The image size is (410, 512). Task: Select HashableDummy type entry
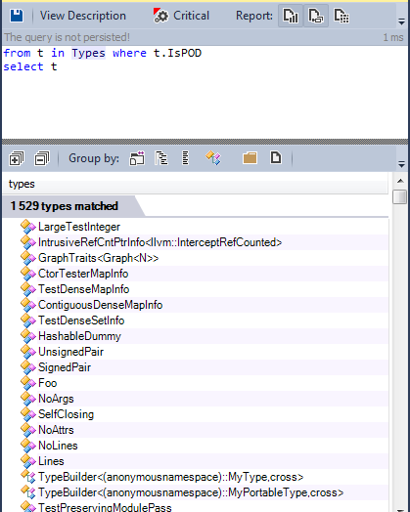click(x=79, y=336)
